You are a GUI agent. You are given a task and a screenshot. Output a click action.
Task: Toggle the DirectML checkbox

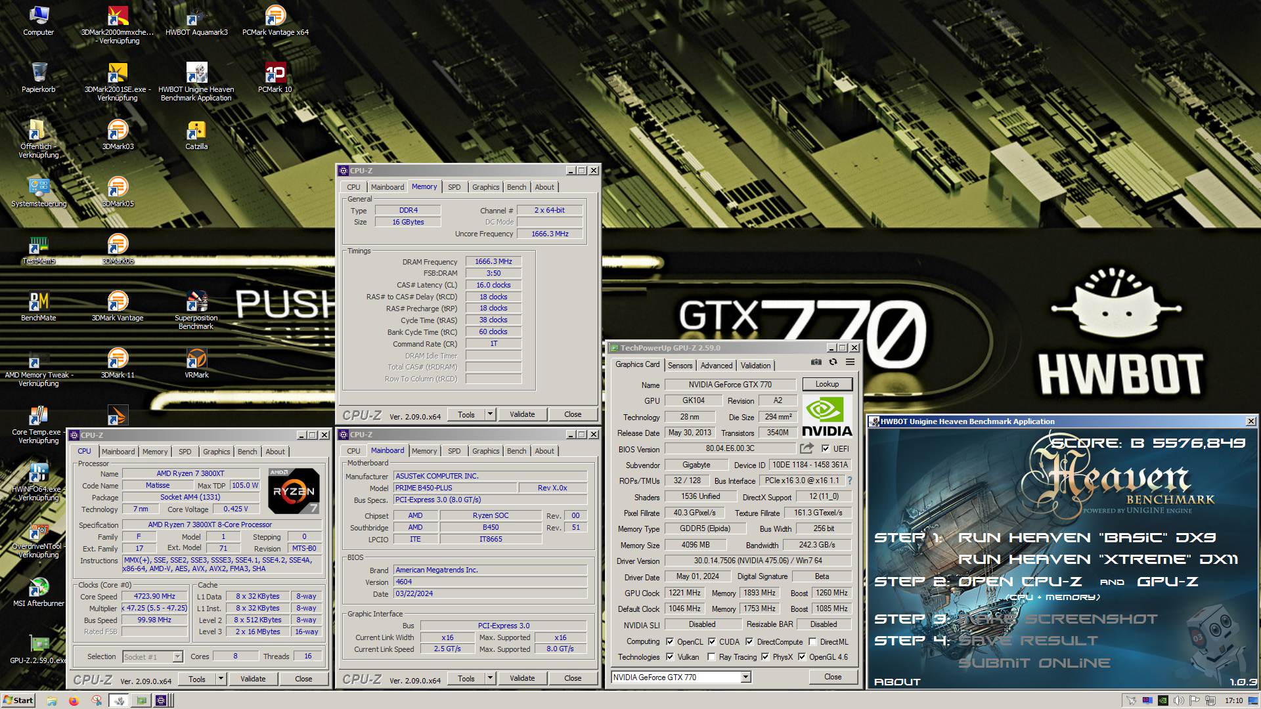pyautogui.click(x=813, y=642)
